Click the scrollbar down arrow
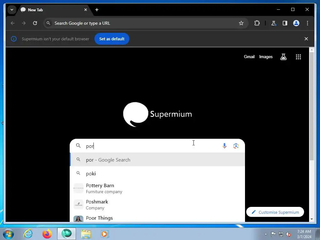The height and width of the screenshot is (240, 320). coord(312,219)
